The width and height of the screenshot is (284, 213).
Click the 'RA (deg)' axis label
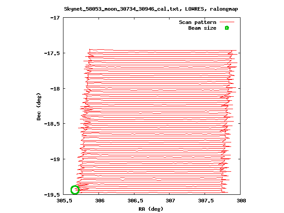(151, 209)
